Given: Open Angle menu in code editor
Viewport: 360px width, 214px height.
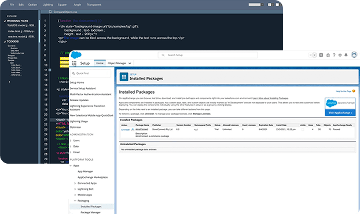Looking at the screenshot, I should tap(77, 5).
